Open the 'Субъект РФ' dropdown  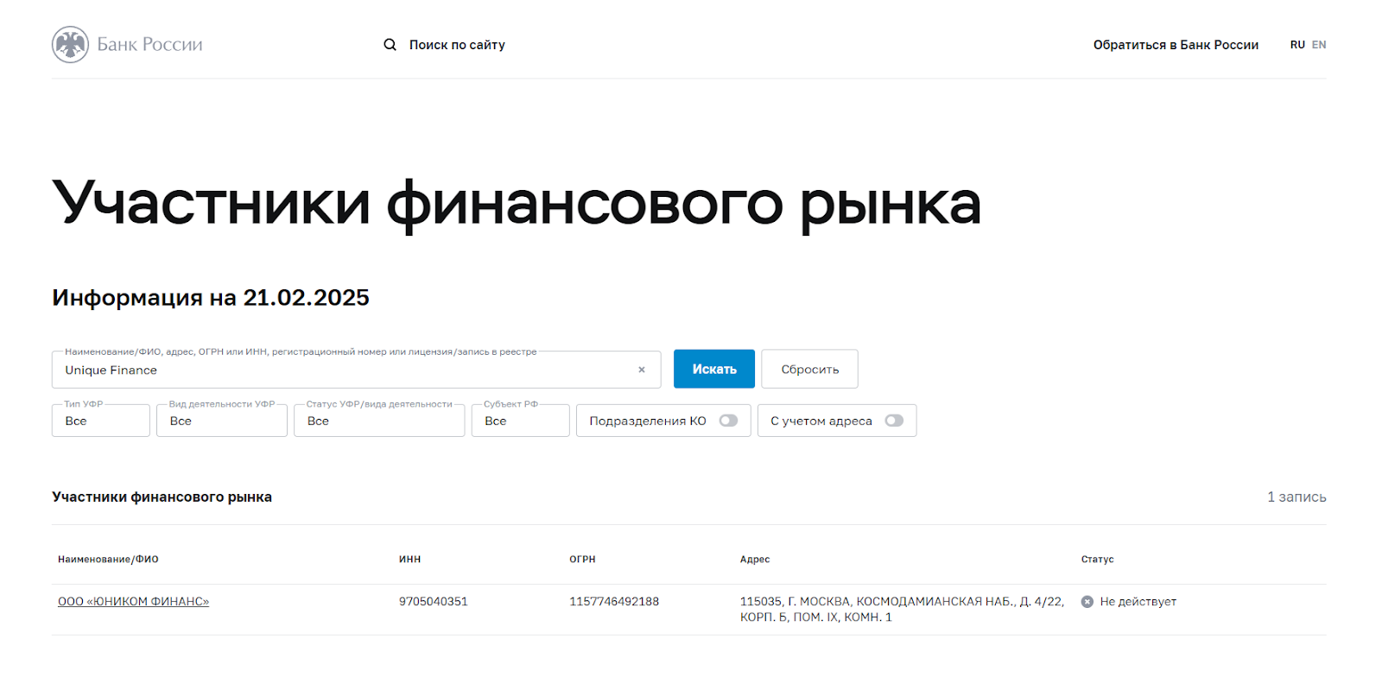coord(521,421)
